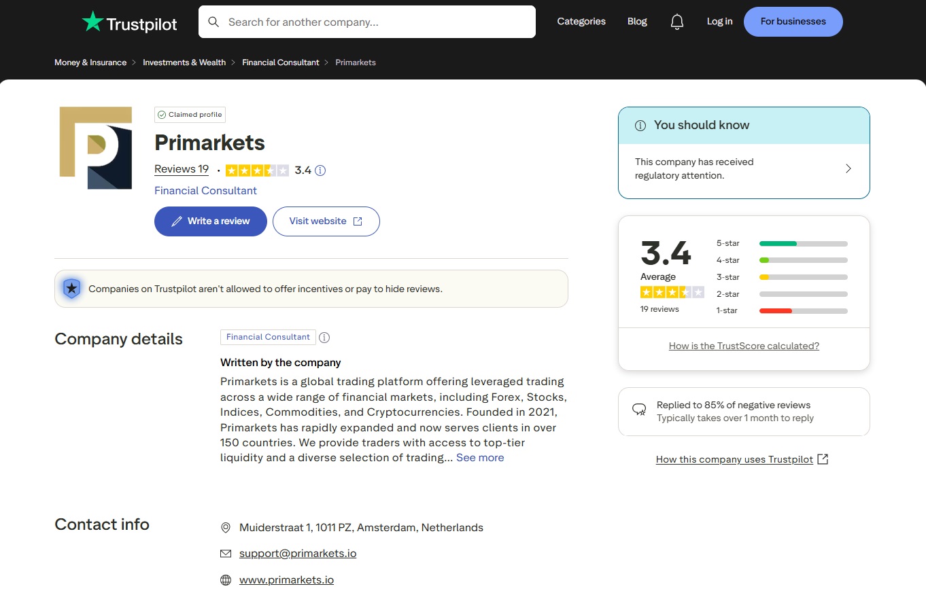Open the Blog page
926x610 pixels.
click(636, 21)
